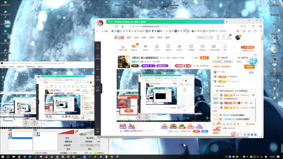Switch to first tab in Douyu ranking panel
Screen dimensions: 283x159
217,61
